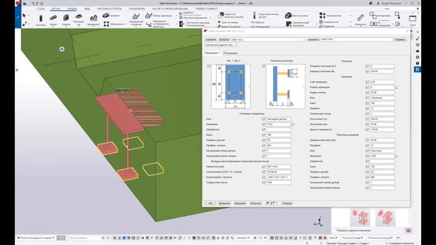Screen dimensions: 436x245
Task: Click the Redo arrow in title bar
Action: 37,3
